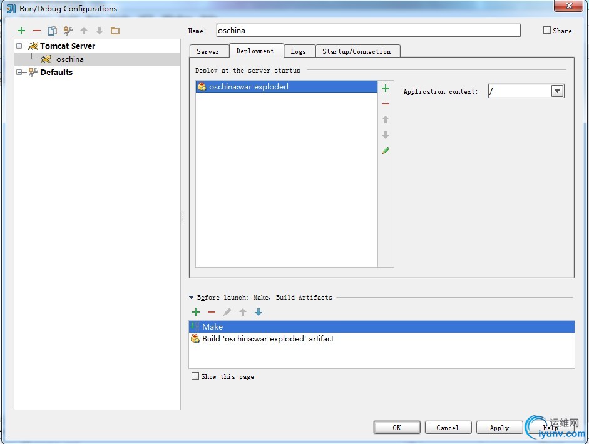The height and width of the screenshot is (444, 589).
Task: Click the Application context text field
Action: [x=520, y=91]
